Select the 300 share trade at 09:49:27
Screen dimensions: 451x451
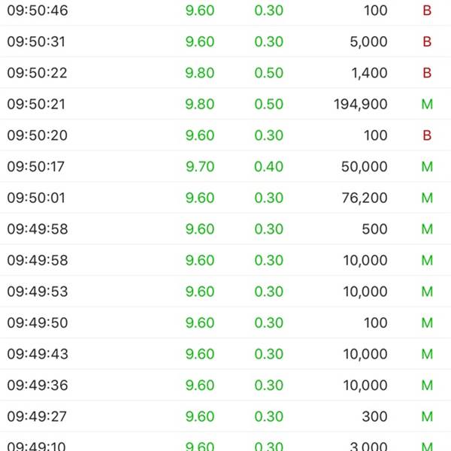pyautogui.click(x=225, y=416)
